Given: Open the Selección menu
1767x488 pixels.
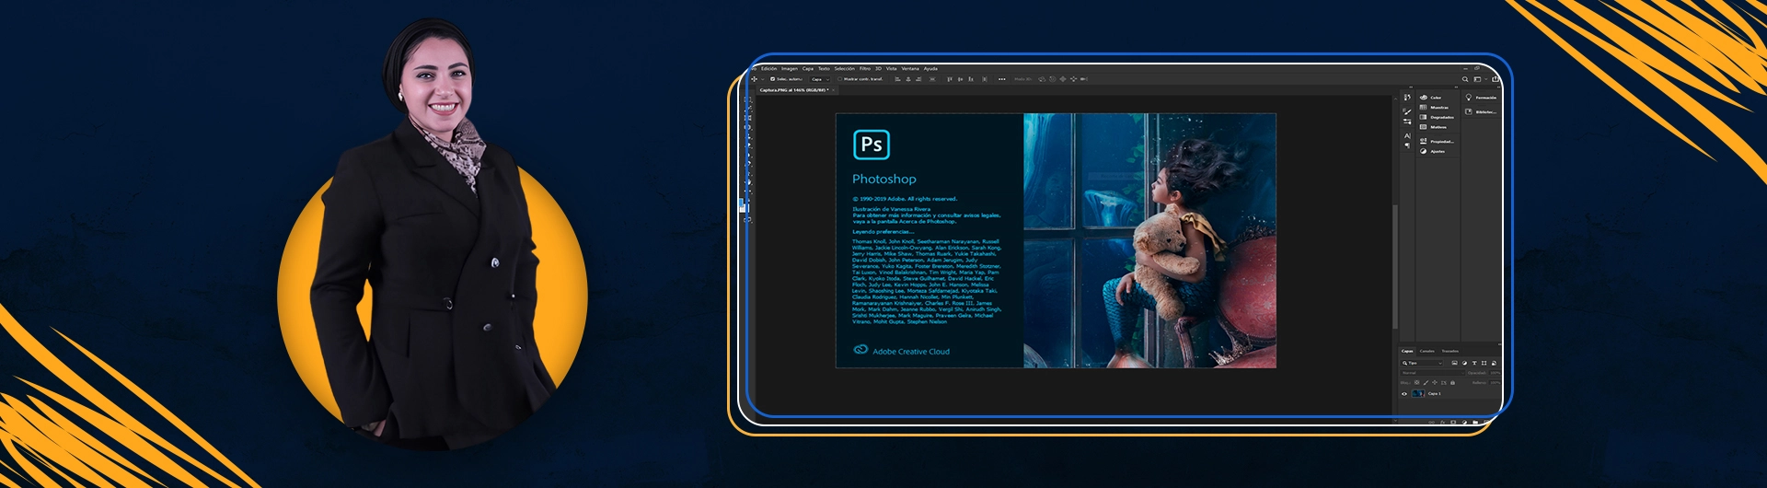Looking at the screenshot, I should point(845,68).
